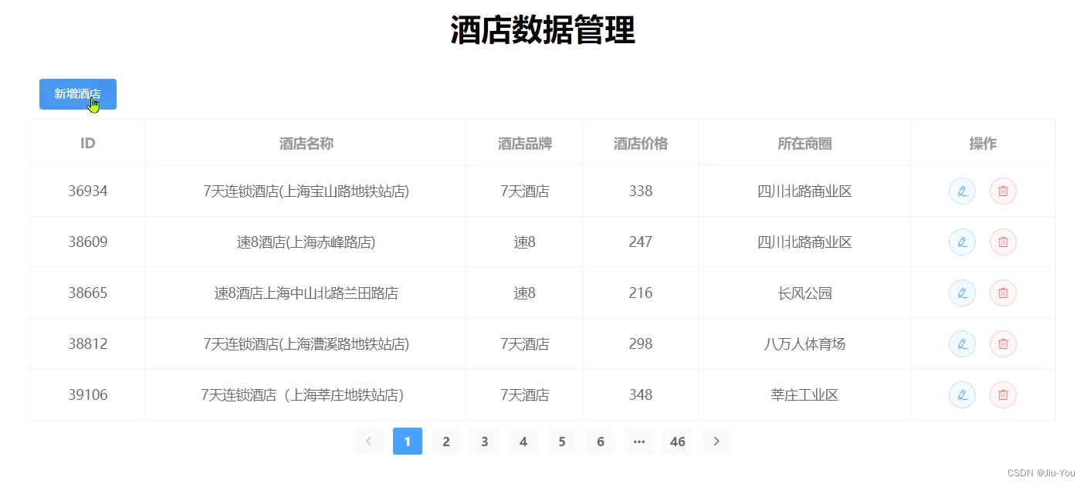The height and width of the screenshot is (484, 1087).
Task: Delete hotel 39106 using the trash icon
Action: 1003,394
